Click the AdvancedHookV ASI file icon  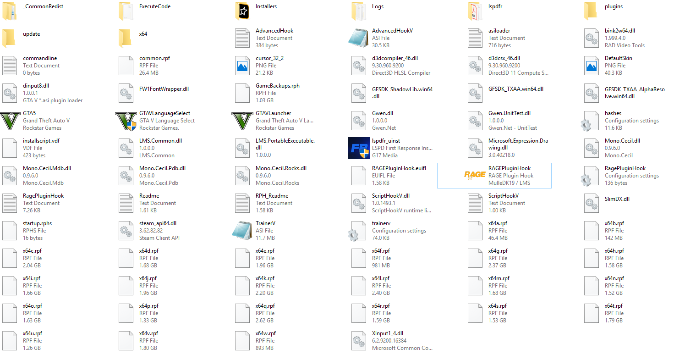pyautogui.click(x=358, y=38)
